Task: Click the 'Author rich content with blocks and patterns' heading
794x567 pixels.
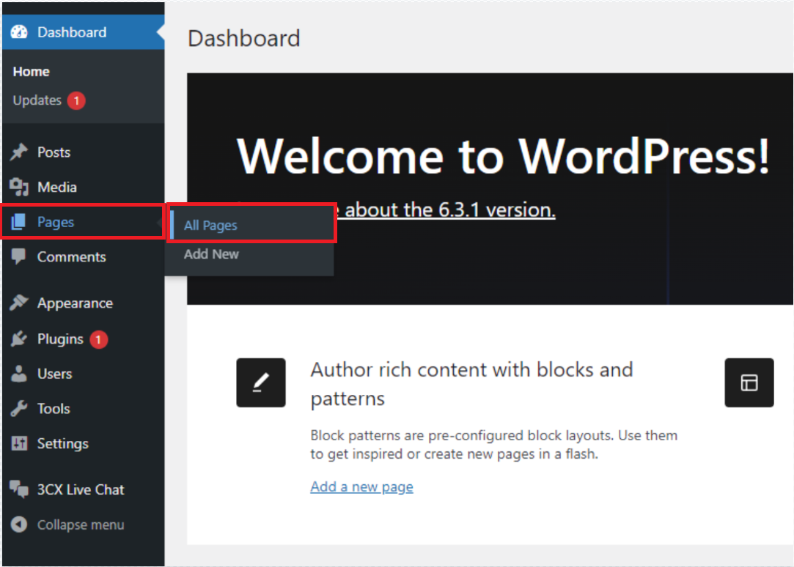Action: [x=471, y=384]
